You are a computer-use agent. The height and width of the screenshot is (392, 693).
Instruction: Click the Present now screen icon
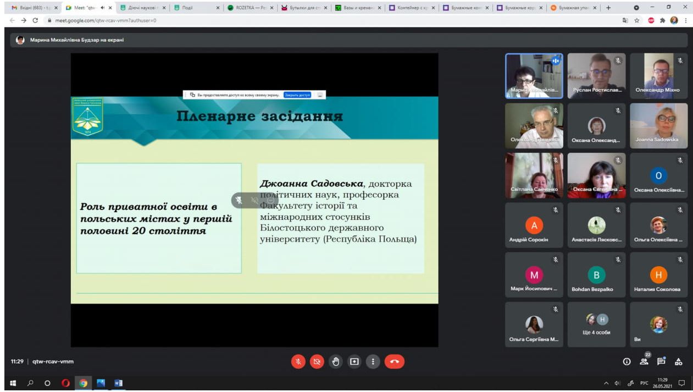coord(354,361)
